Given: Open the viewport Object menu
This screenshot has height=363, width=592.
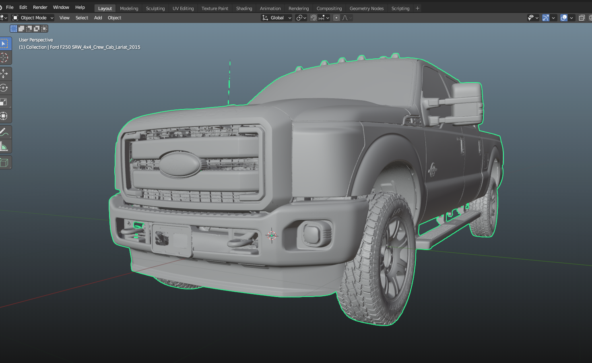Looking at the screenshot, I should pyautogui.click(x=114, y=18).
